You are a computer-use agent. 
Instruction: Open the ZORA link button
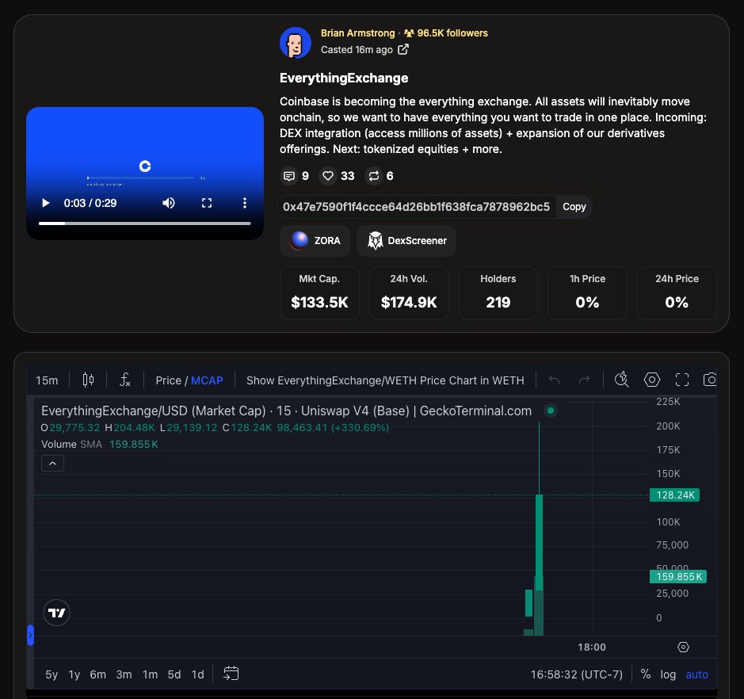[x=315, y=241]
